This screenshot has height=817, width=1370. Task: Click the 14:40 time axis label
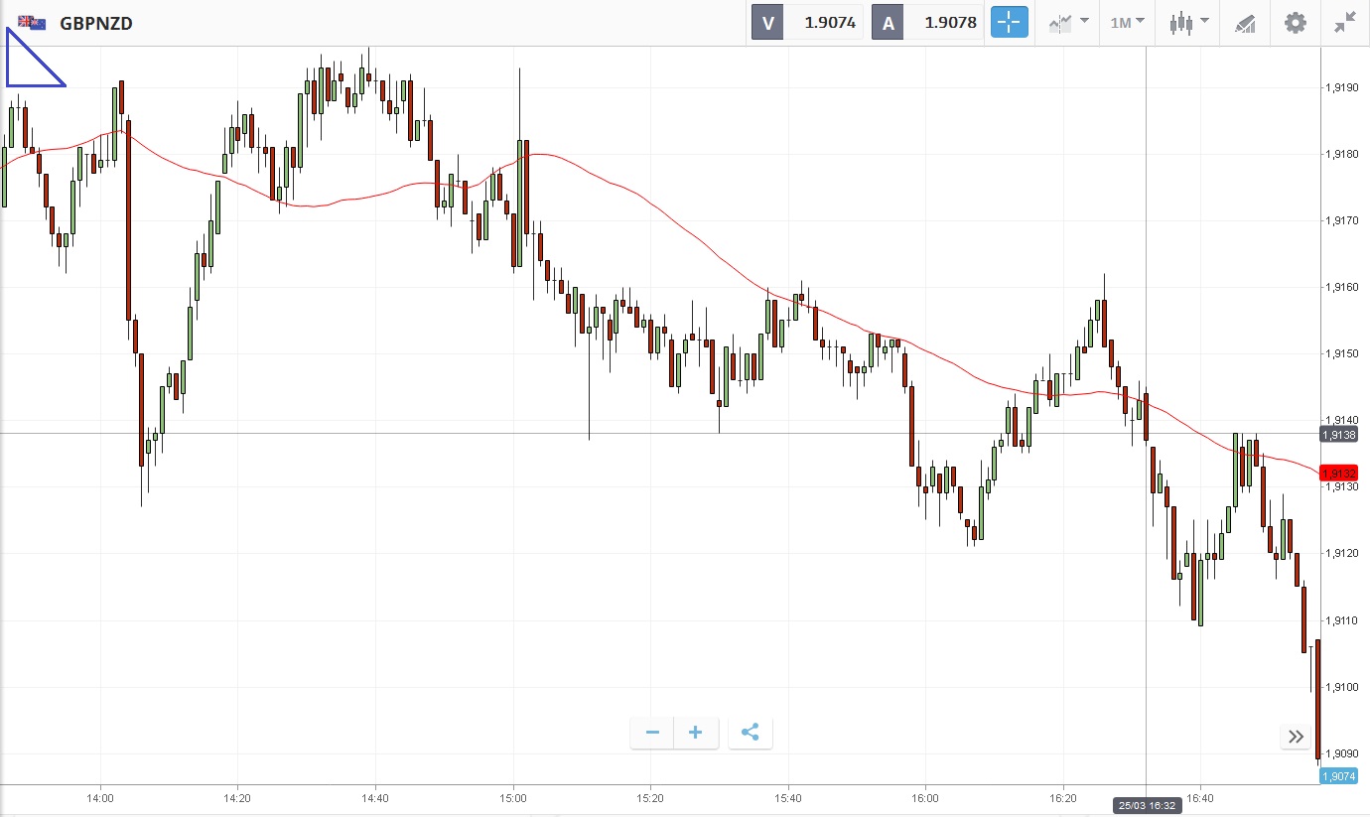pos(375,796)
